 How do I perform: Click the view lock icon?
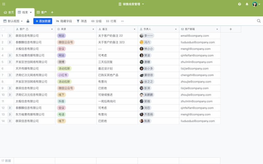(x=28, y=21)
